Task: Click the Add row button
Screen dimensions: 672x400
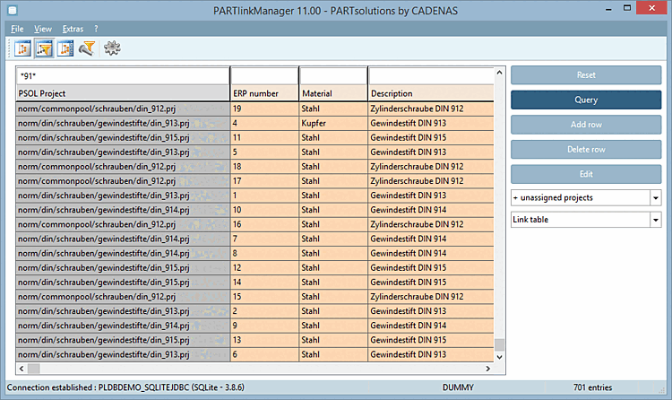Action: (x=585, y=125)
